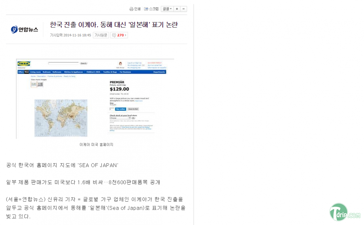Click the 연합뉴스 logo
364x225 pixels.
(x=24, y=30)
